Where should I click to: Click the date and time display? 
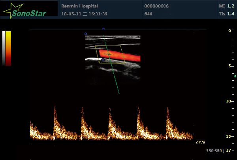[84, 14]
